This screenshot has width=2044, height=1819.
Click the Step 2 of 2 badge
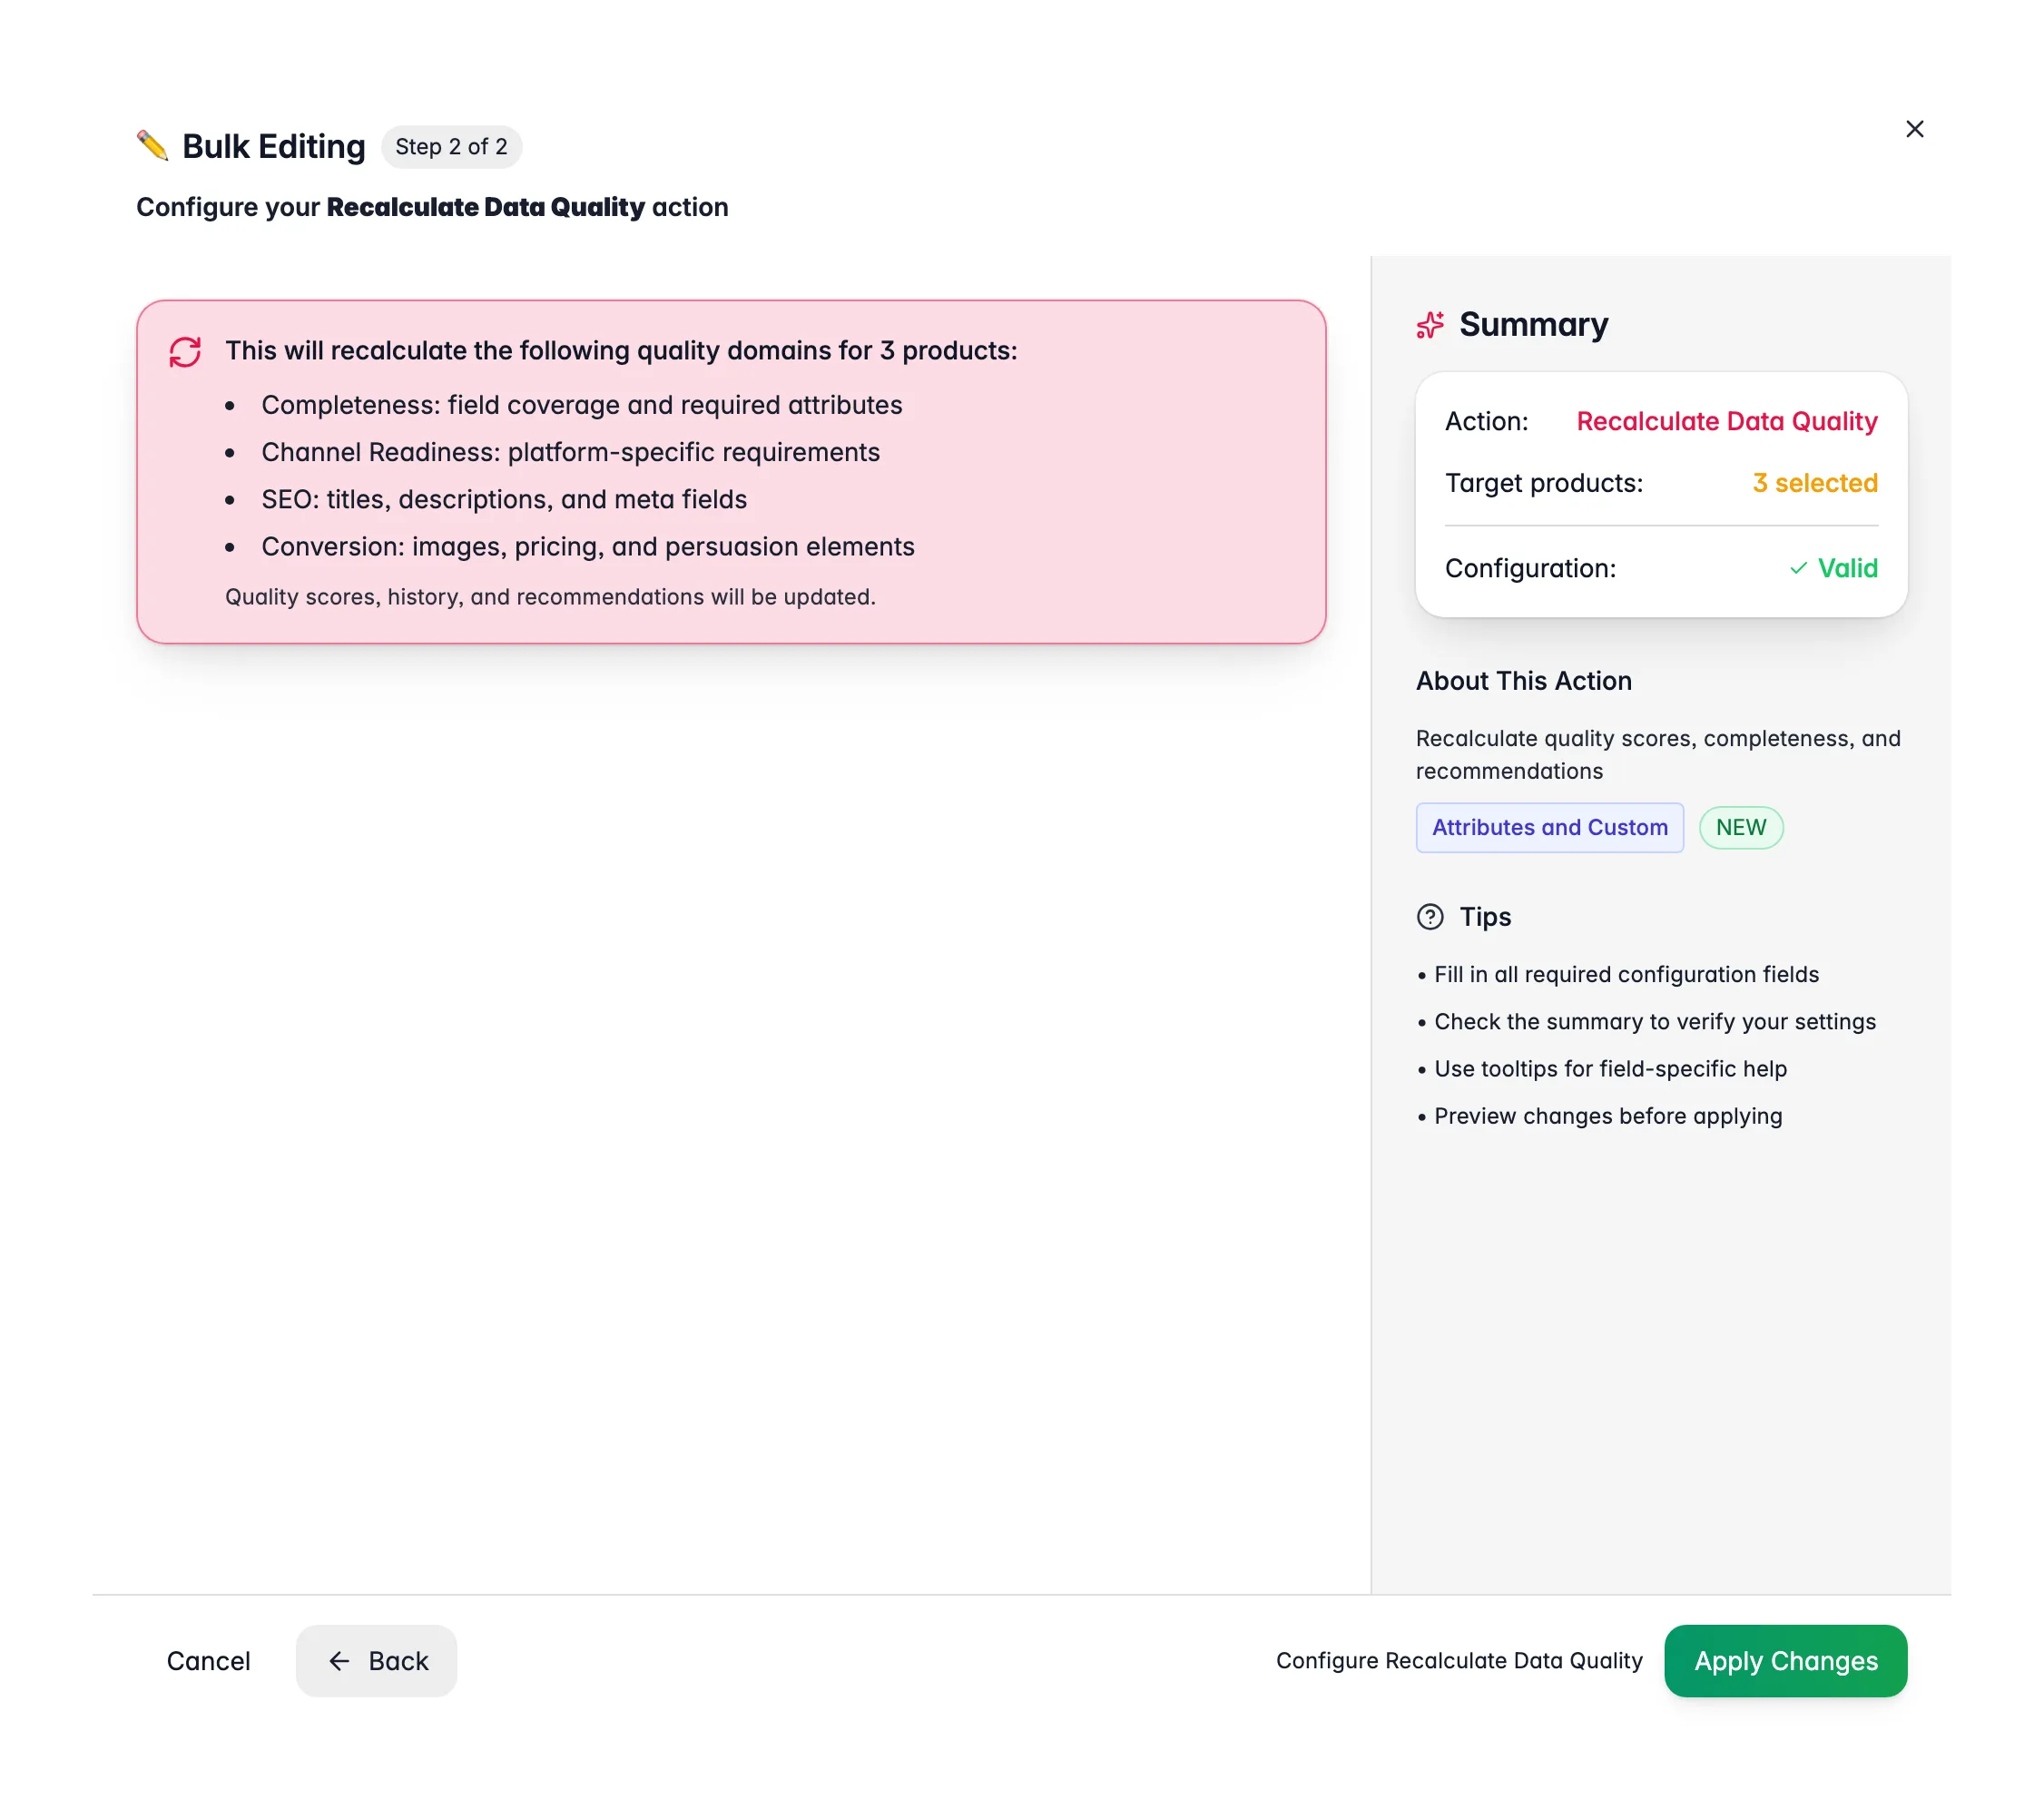[x=451, y=147]
